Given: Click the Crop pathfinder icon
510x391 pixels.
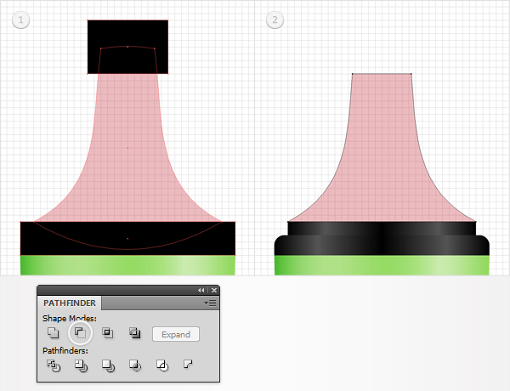Looking at the screenshot, I should [x=135, y=365].
